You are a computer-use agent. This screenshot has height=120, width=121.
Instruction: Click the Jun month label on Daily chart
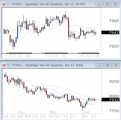click(x=86, y=112)
